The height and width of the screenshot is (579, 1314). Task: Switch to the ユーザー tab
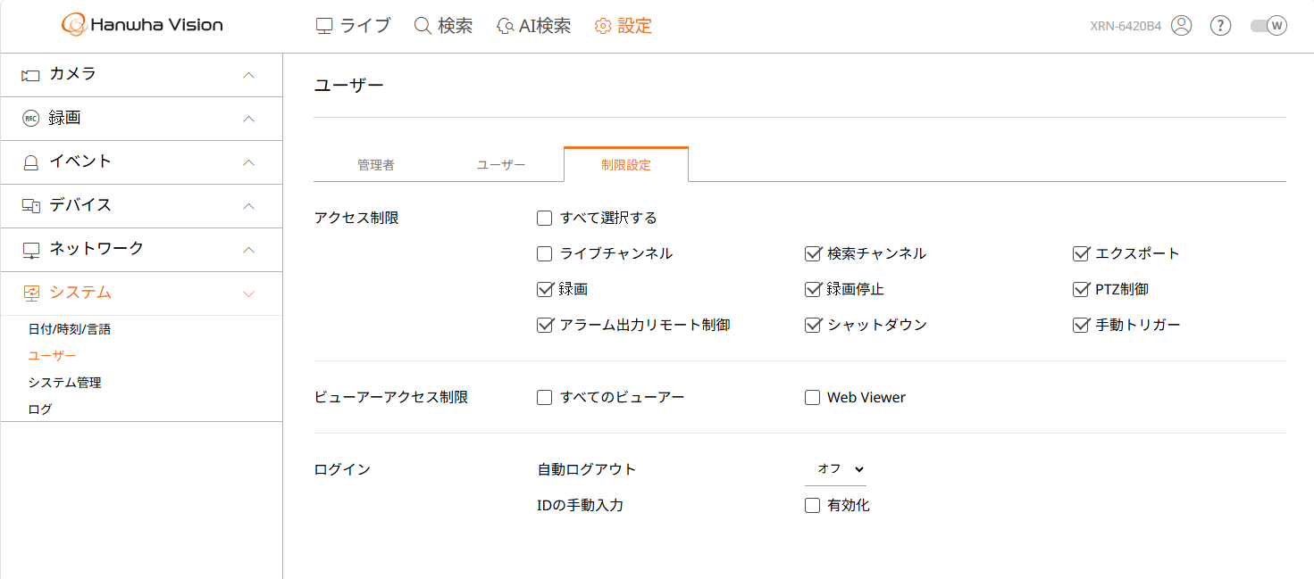coord(501,165)
